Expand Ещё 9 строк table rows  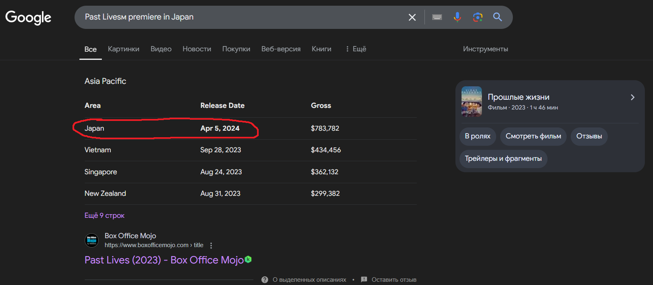point(104,215)
